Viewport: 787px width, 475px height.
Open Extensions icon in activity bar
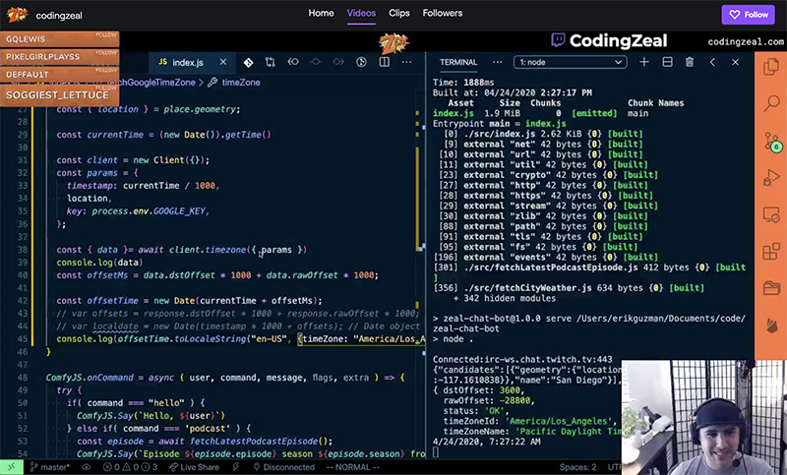[771, 252]
